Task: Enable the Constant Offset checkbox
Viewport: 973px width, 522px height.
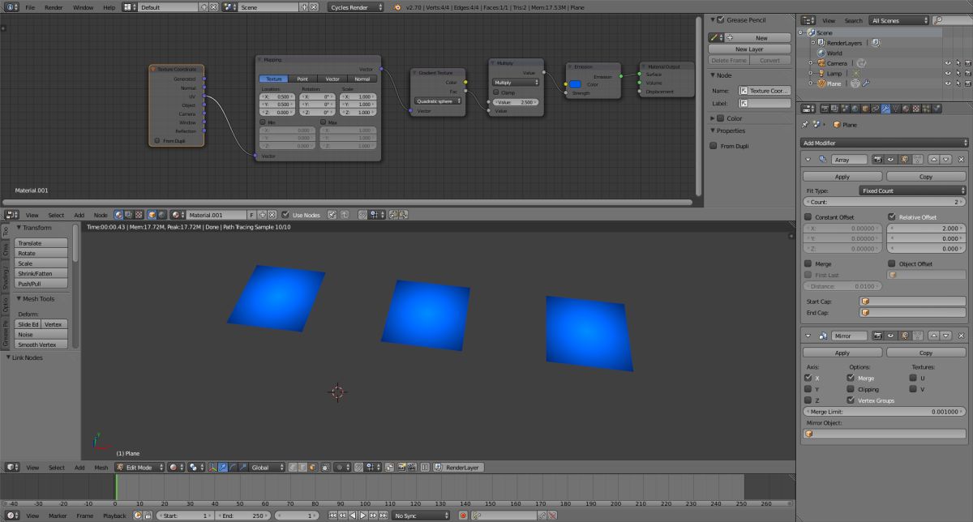Action: point(808,217)
